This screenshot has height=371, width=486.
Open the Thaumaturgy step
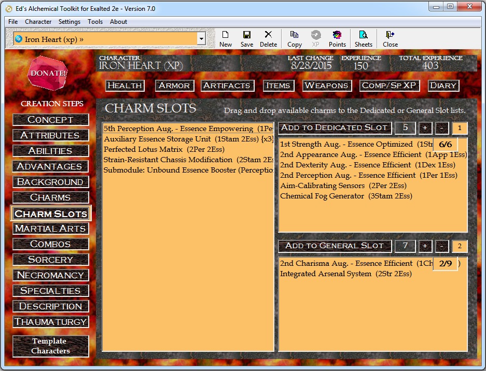pos(50,322)
